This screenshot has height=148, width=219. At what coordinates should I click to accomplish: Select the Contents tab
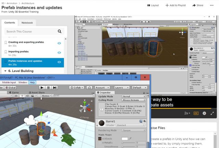10,23
